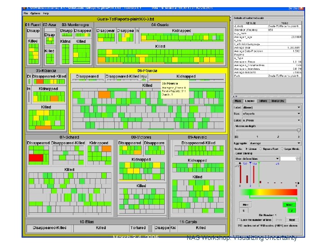The width and height of the screenshot is (324, 243).
Task: Click the 08-Victores group header
Action: (141, 137)
